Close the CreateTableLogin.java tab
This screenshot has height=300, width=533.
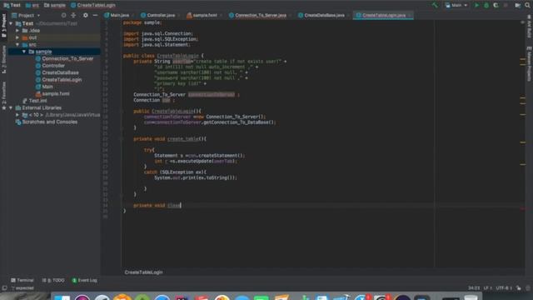[x=410, y=15]
